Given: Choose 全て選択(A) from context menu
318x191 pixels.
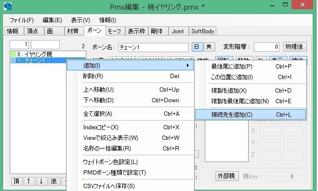Looking at the screenshot, I should [131, 114].
